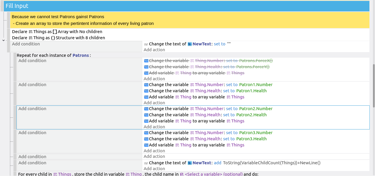The image size is (375, 176).
Task: Click the struck-through Patrons.ForceX() disabled action
Action: pos(256,61)
